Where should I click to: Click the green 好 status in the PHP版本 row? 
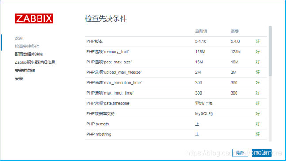[258, 41]
